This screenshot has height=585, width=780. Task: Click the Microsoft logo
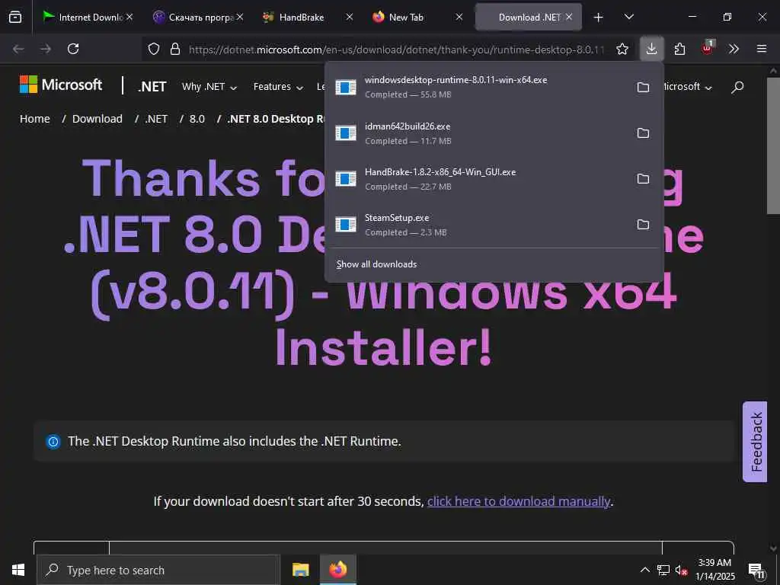pyautogui.click(x=61, y=85)
